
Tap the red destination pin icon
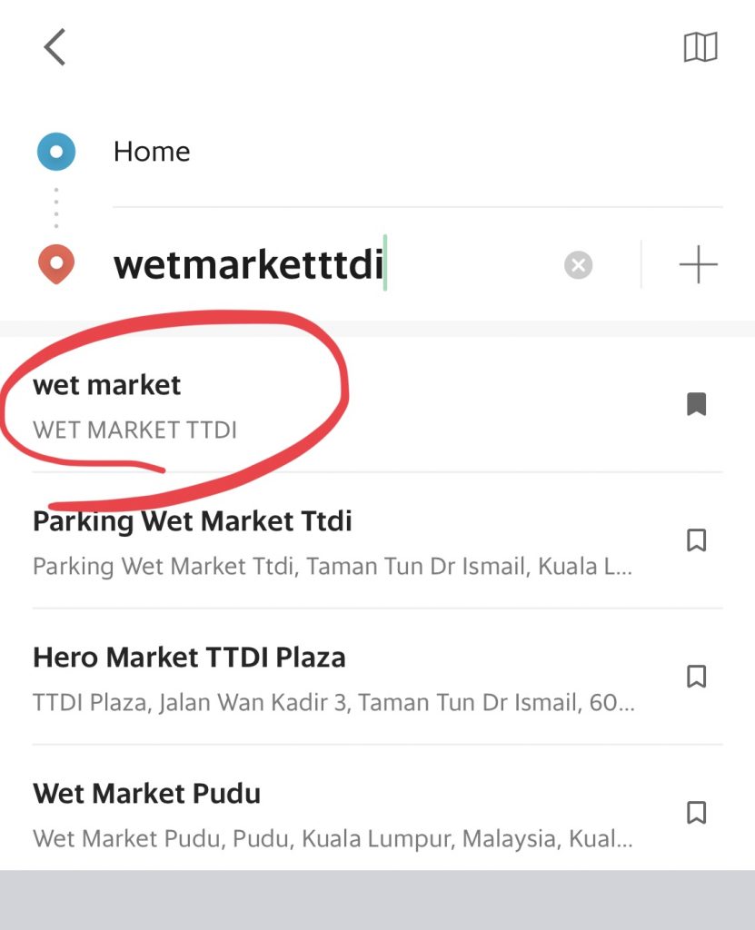point(56,264)
